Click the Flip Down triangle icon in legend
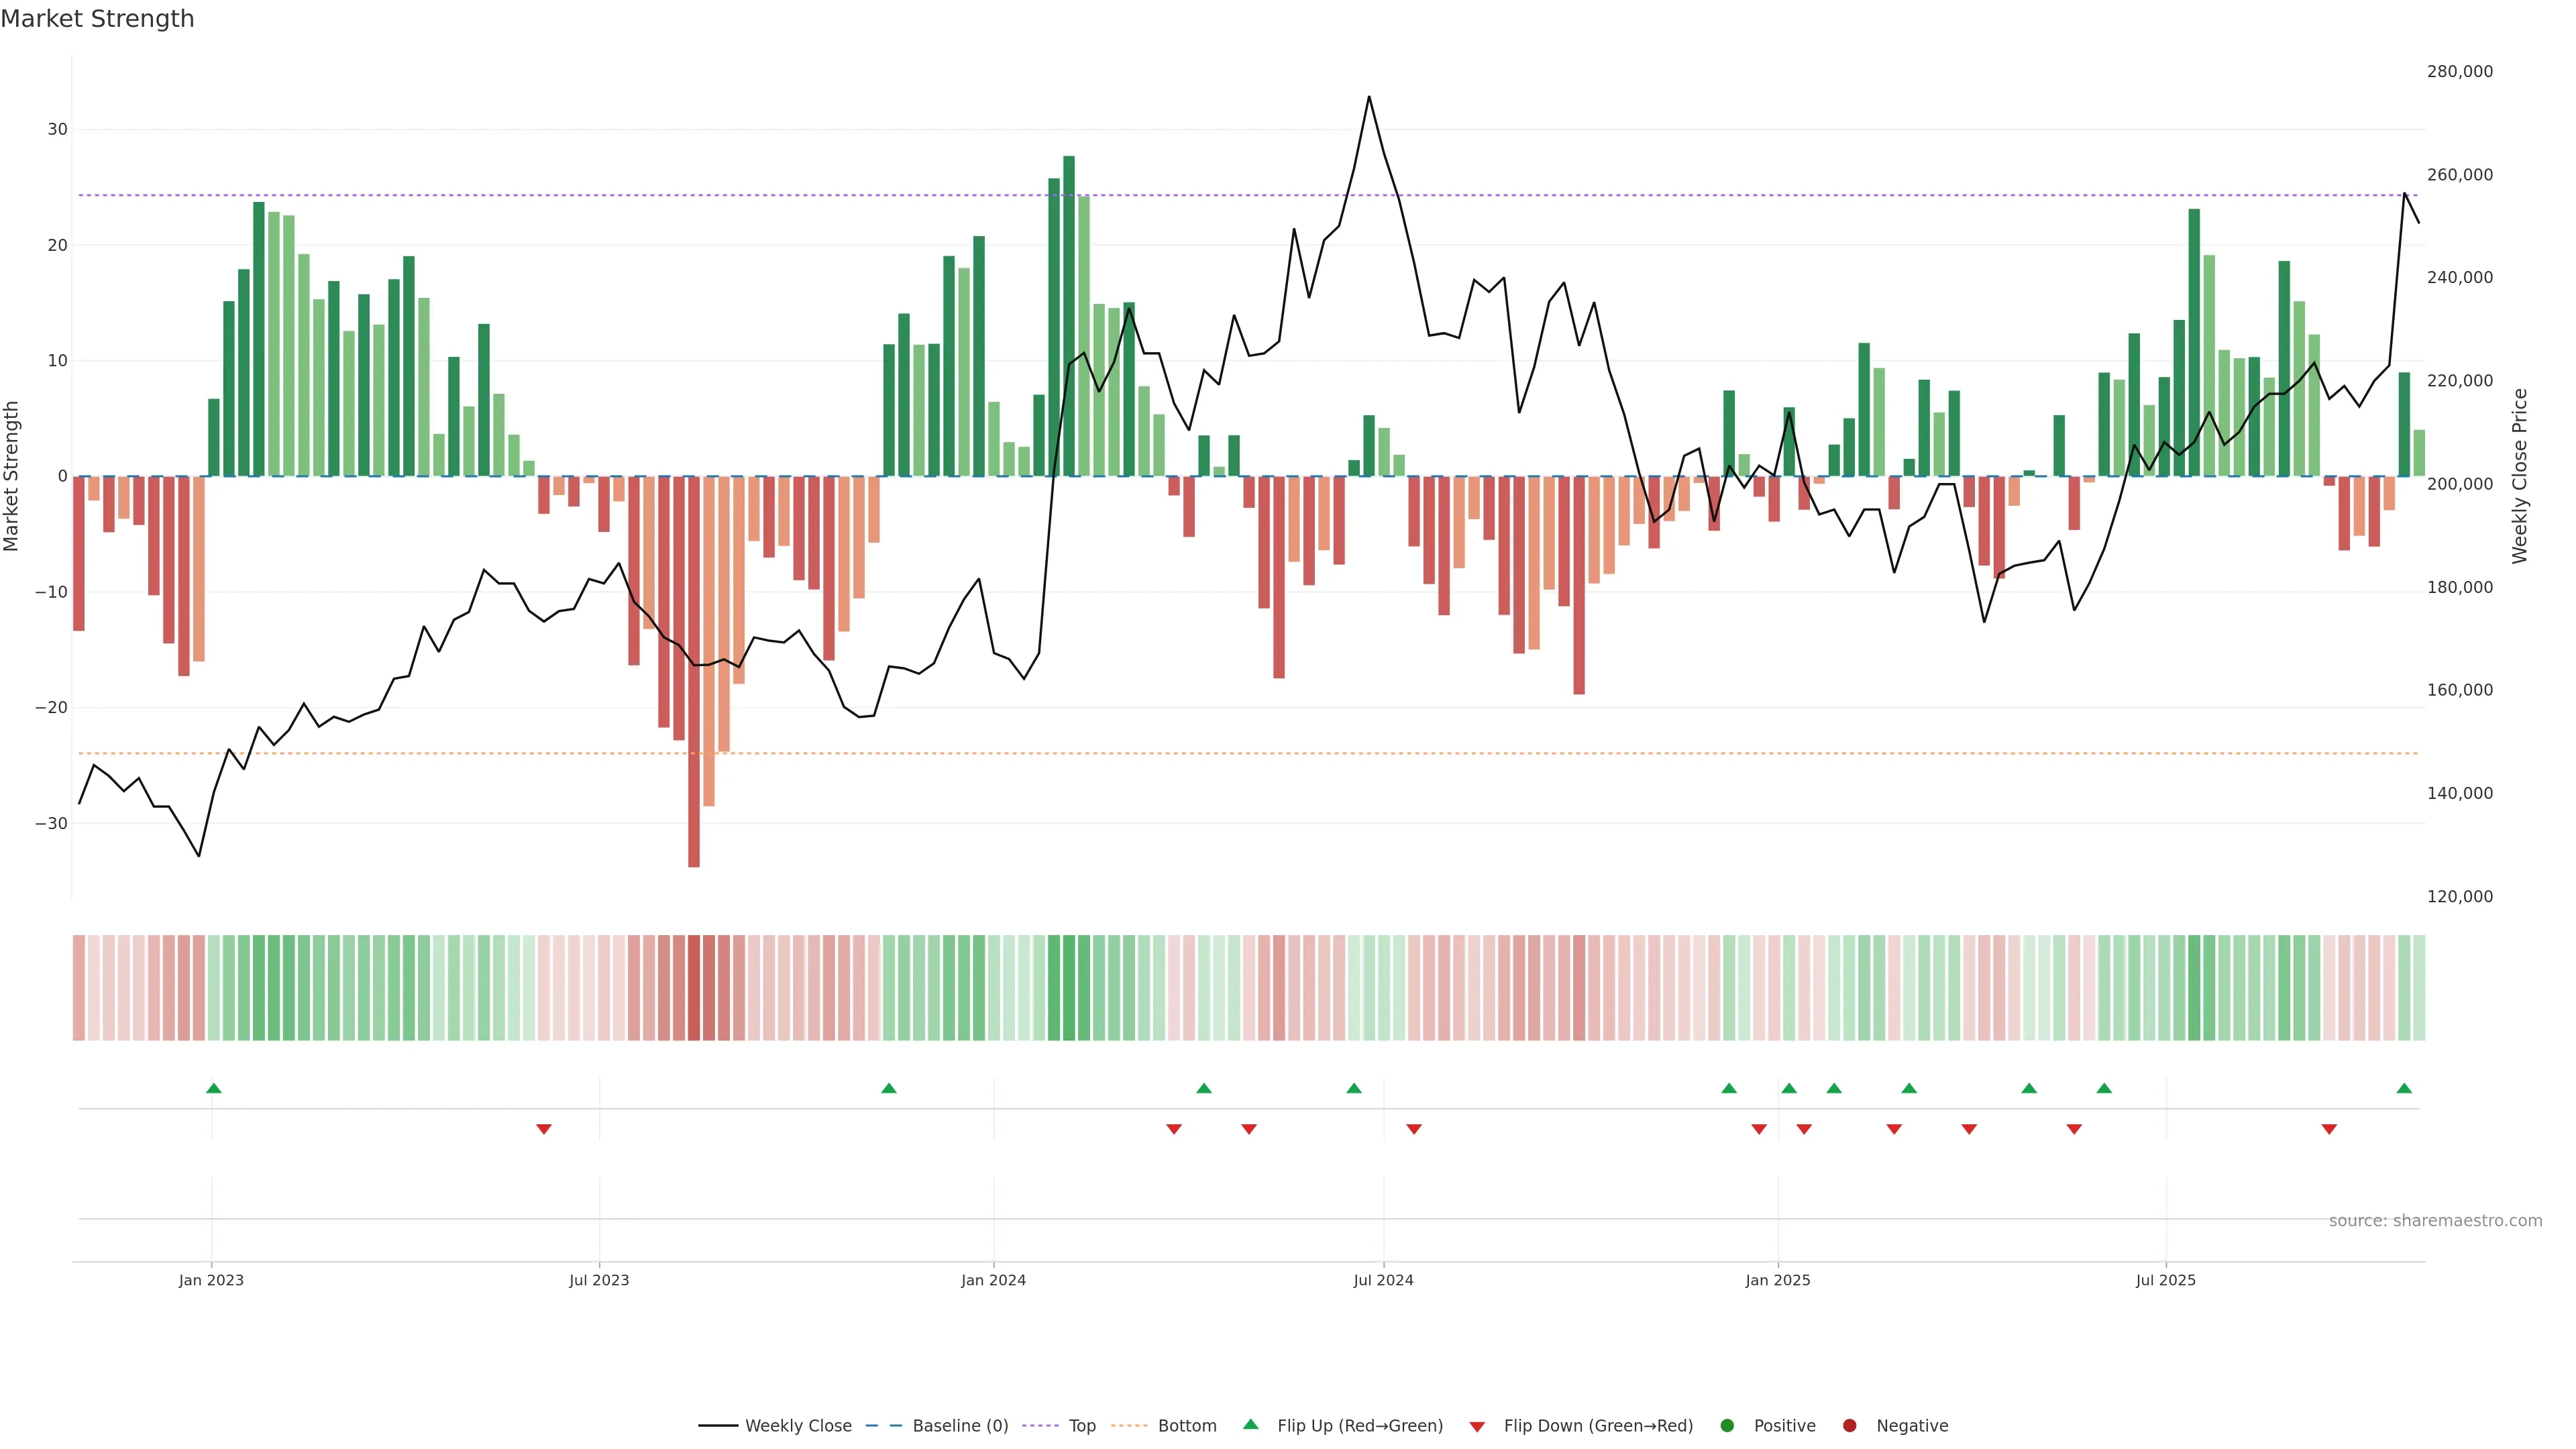The height and width of the screenshot is (1449, 2576). 1477,1427
